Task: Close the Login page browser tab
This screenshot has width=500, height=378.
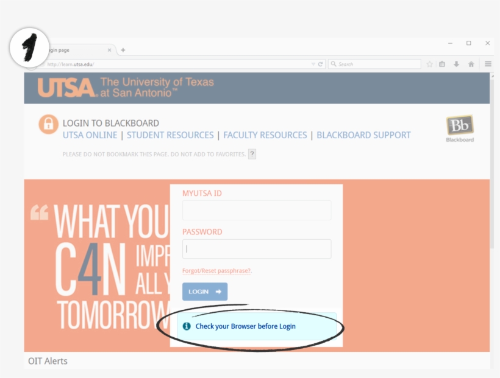Action: click(109, 50)
